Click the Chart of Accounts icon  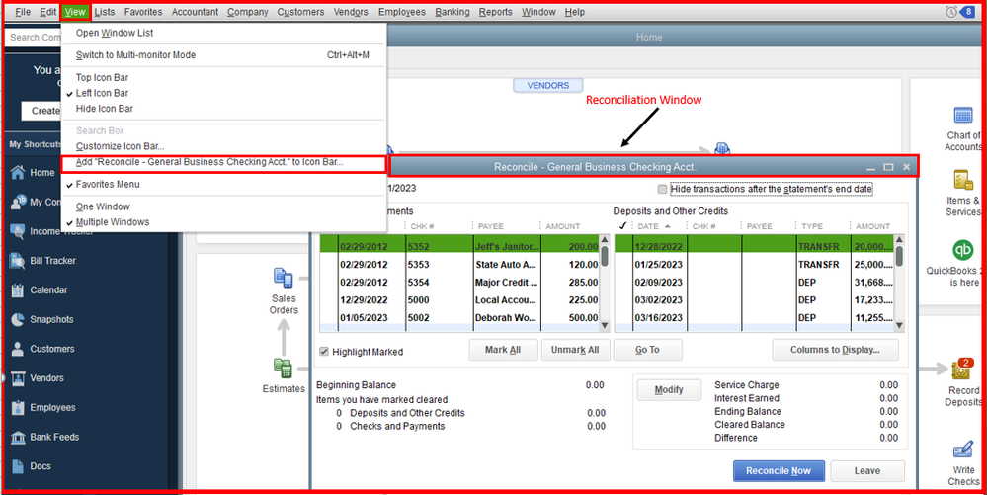[x=963, y=116]
